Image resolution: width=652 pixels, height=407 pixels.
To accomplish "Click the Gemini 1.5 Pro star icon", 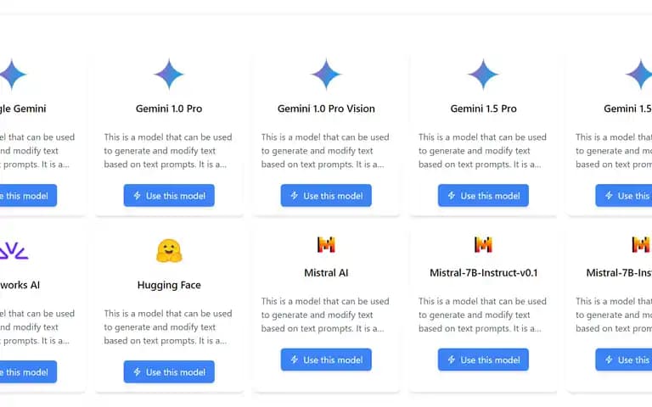I will tap(483, 75).
